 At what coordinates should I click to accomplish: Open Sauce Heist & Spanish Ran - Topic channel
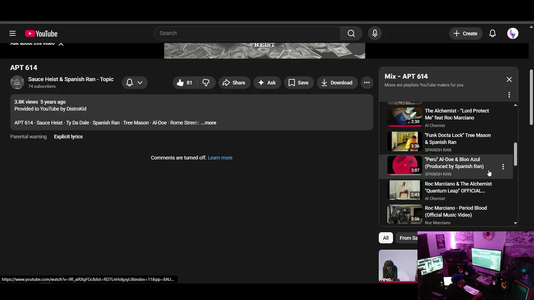(71, 79)
